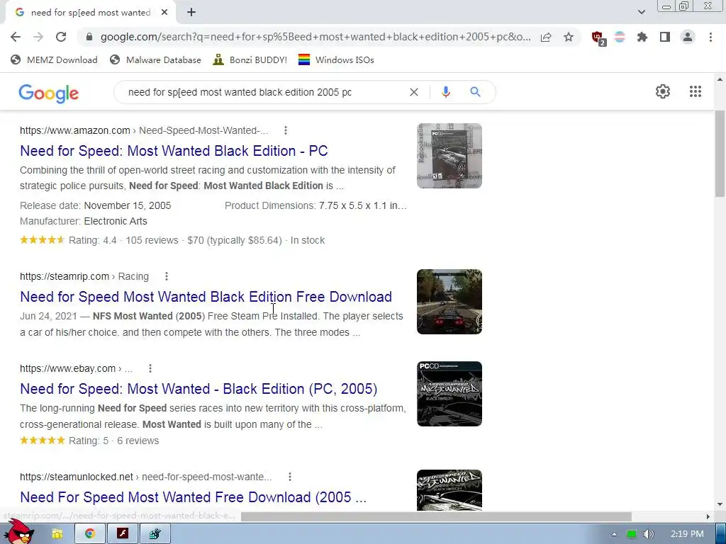The width and height of the screenshot is (726, 544).
Task: Open the MEMZ Download bookmark
Action: 54,59
